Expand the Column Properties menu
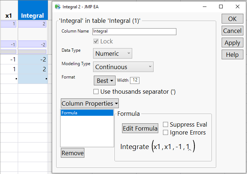This screenshot has height=174, width=247. [90, 103]
